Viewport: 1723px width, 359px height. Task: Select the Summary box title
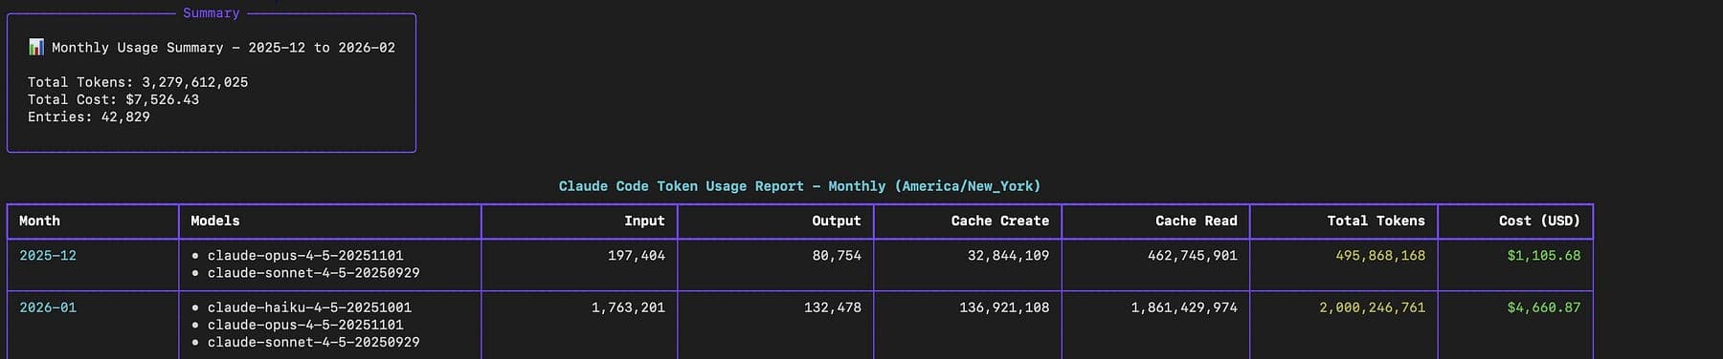(212, 13)
